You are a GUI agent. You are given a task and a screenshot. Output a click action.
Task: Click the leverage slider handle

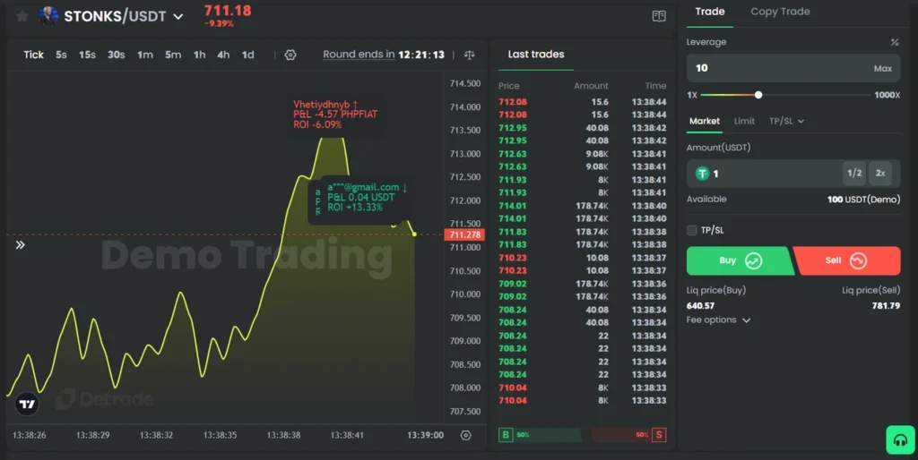[x=758, y=95]
